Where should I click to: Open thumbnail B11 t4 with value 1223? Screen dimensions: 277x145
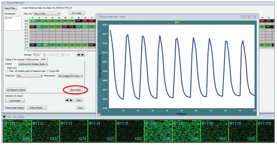tap(102, 131)
